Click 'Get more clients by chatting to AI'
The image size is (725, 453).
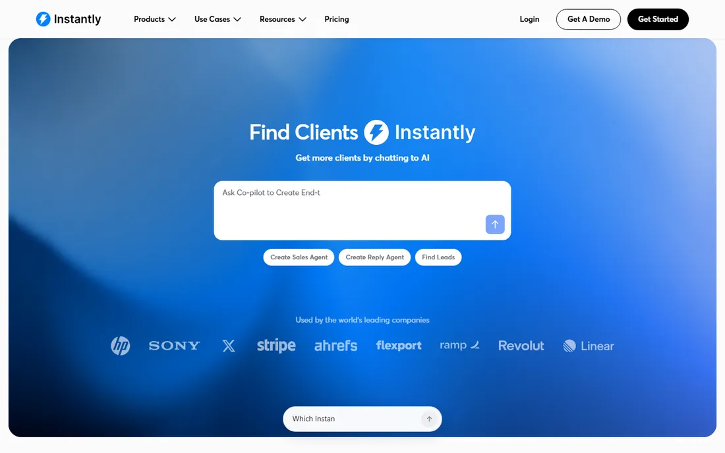click(x=362, y=158)
